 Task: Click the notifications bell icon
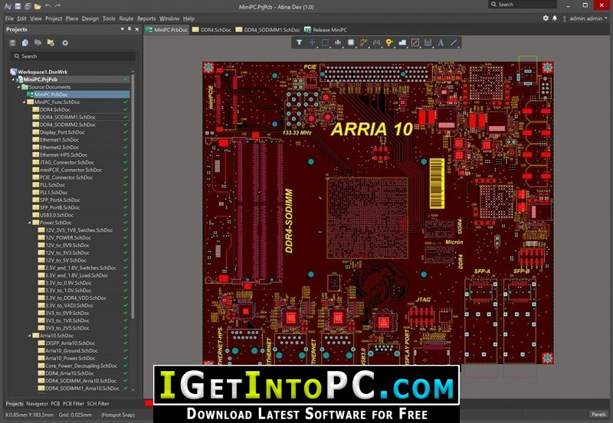coord(555,18)
